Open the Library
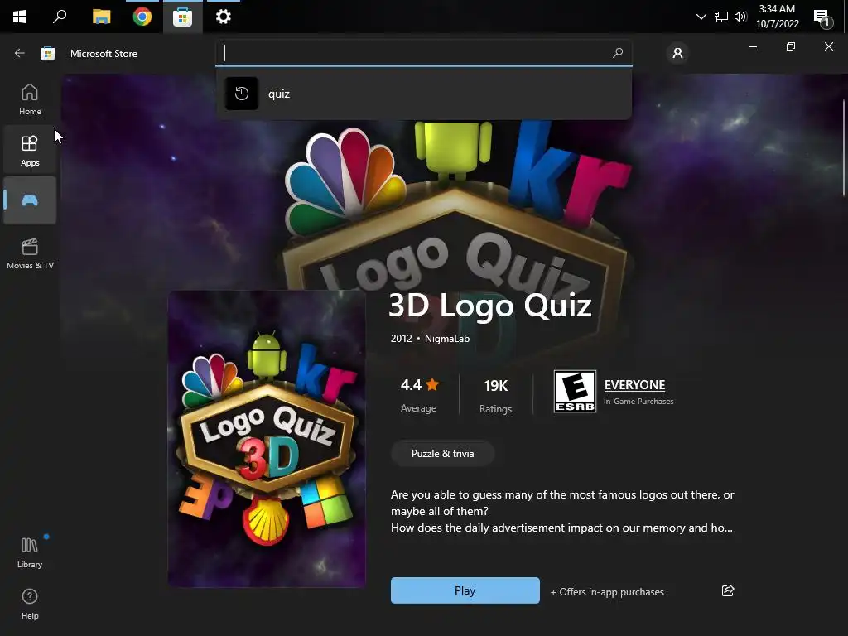The image size is (848, 636). (x=30, y=552)
